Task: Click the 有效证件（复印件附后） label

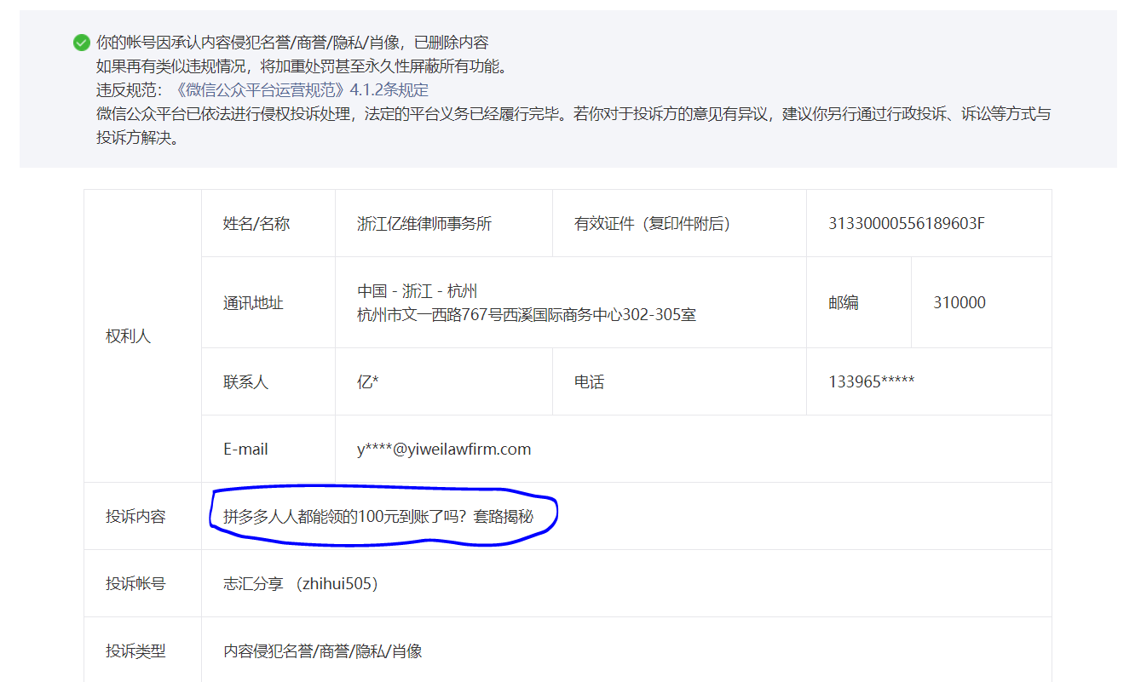Action: [x=652, y=224]
